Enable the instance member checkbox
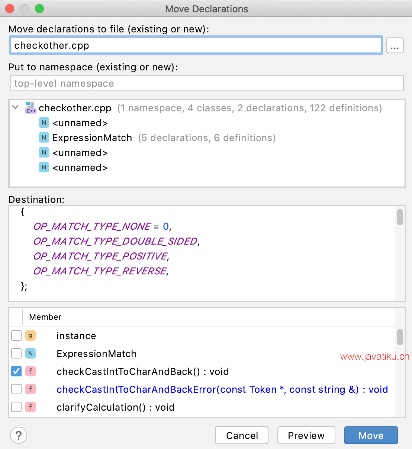 (16, 335)
